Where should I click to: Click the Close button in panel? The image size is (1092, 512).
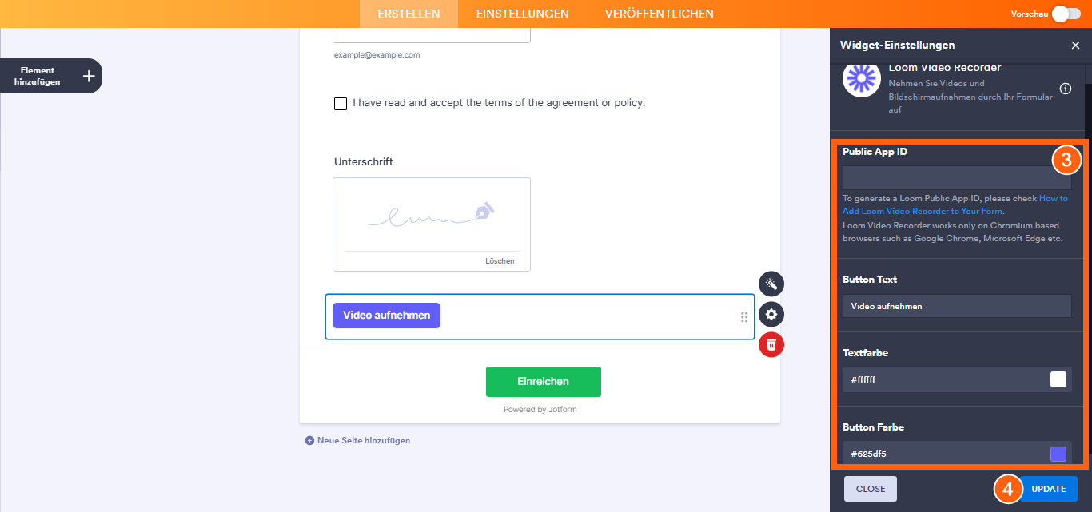click(871, 489)
